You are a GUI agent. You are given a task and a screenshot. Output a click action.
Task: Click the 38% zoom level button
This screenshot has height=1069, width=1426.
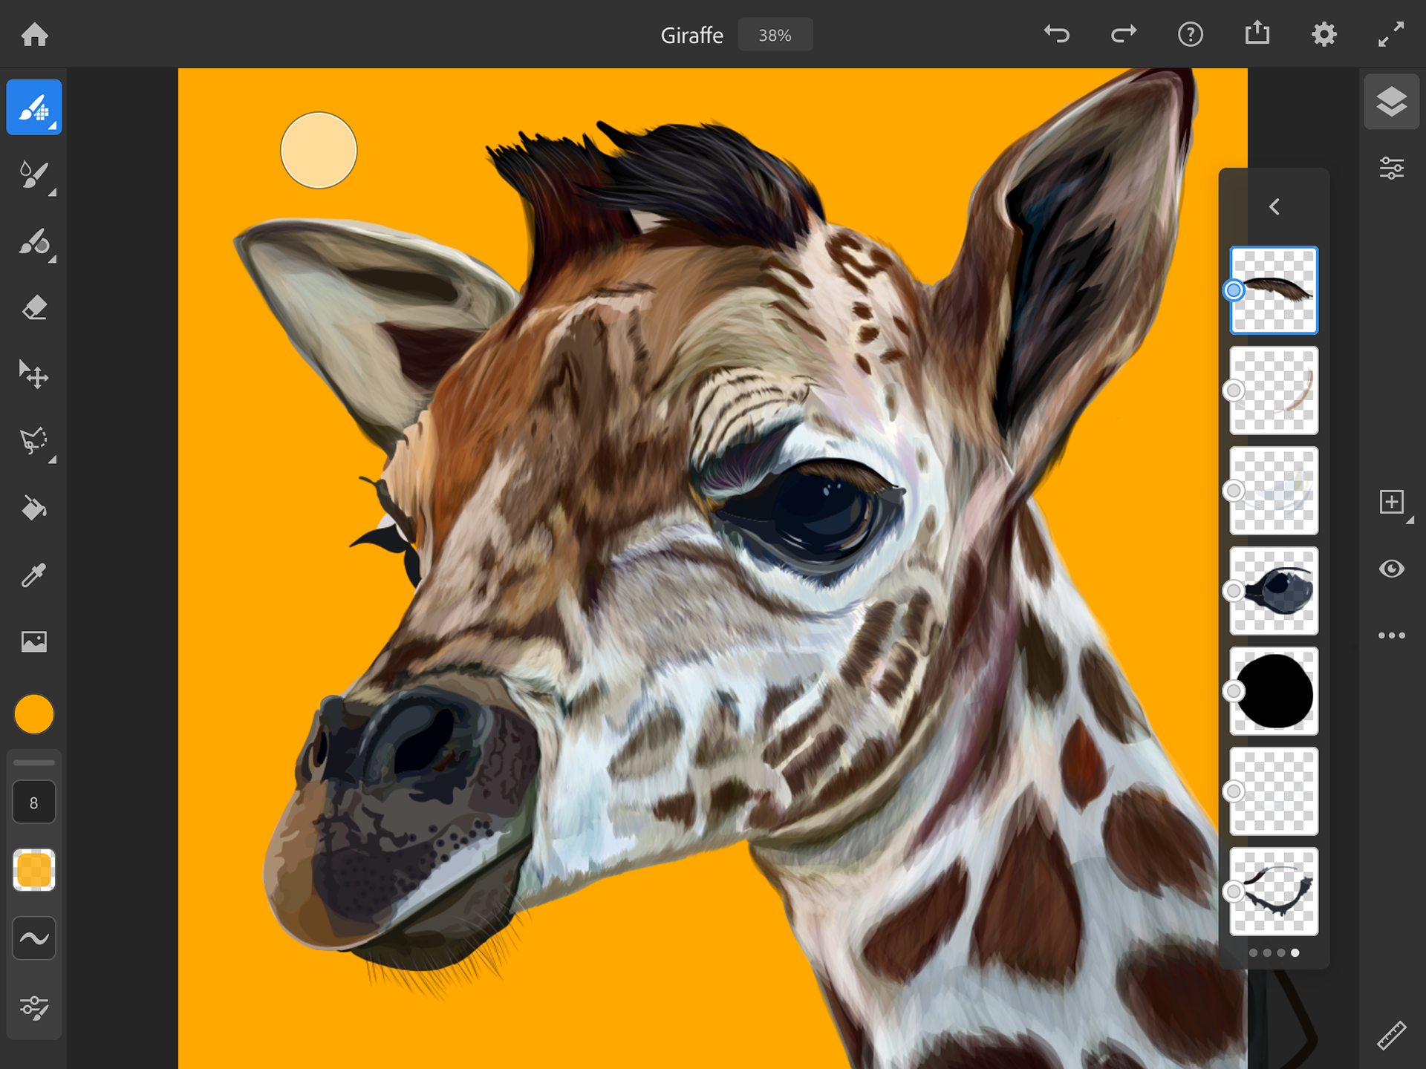(775, 35)
